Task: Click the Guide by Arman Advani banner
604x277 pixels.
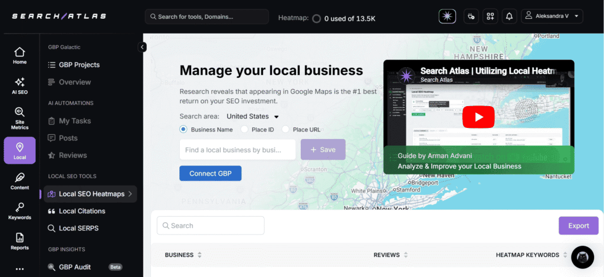Action: pos(478,161)
